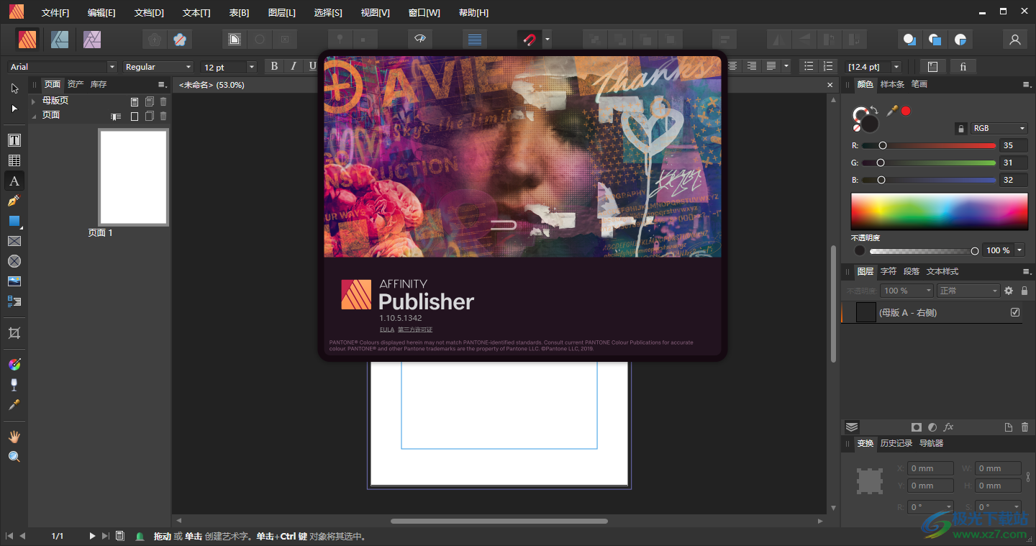Open the 文件 menu
Image resolution: width=1036 pixels, height=546 pixels.
point(54,12)
